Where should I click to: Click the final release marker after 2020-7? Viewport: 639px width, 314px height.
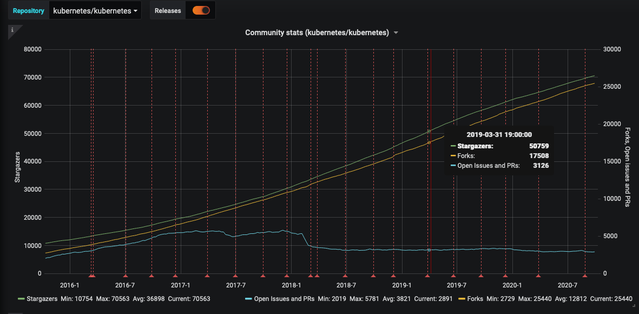[585, 276]
